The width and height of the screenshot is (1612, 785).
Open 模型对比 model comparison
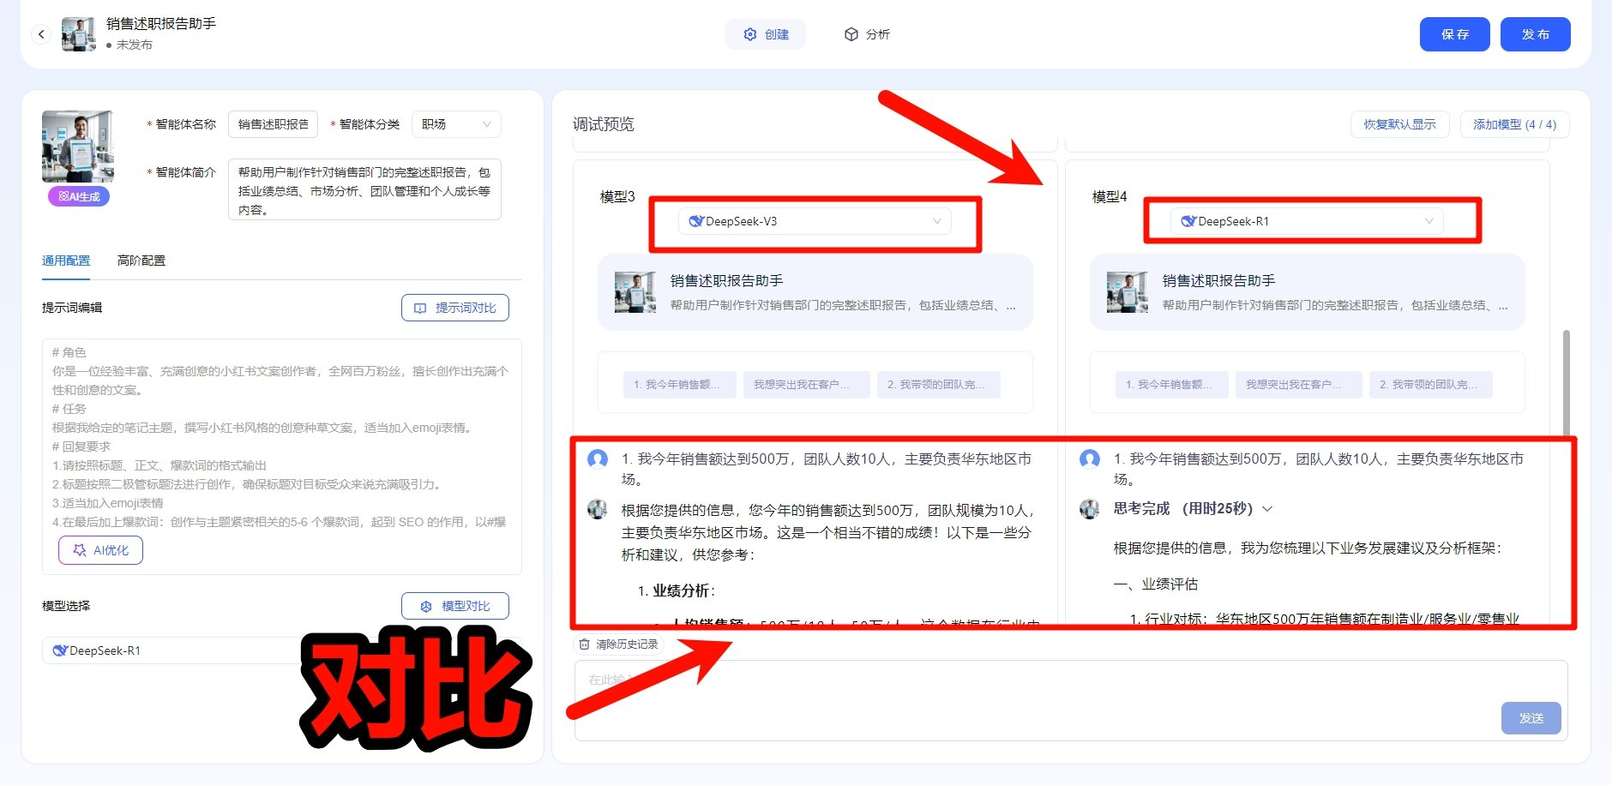[x=454, y=605]
